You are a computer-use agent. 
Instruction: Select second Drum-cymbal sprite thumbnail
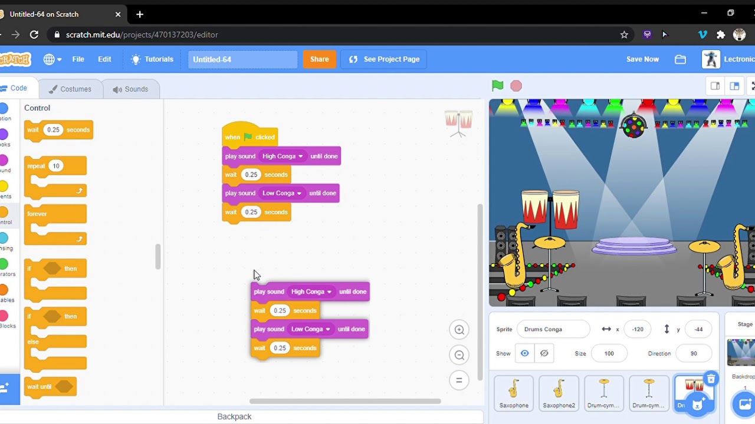pos(648,393)
